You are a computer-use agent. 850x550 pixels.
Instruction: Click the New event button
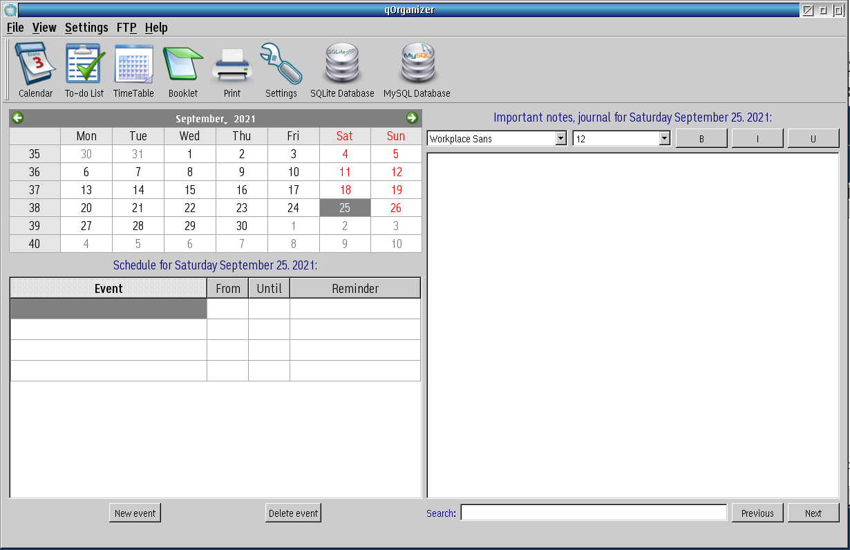(x=135, y=513)
